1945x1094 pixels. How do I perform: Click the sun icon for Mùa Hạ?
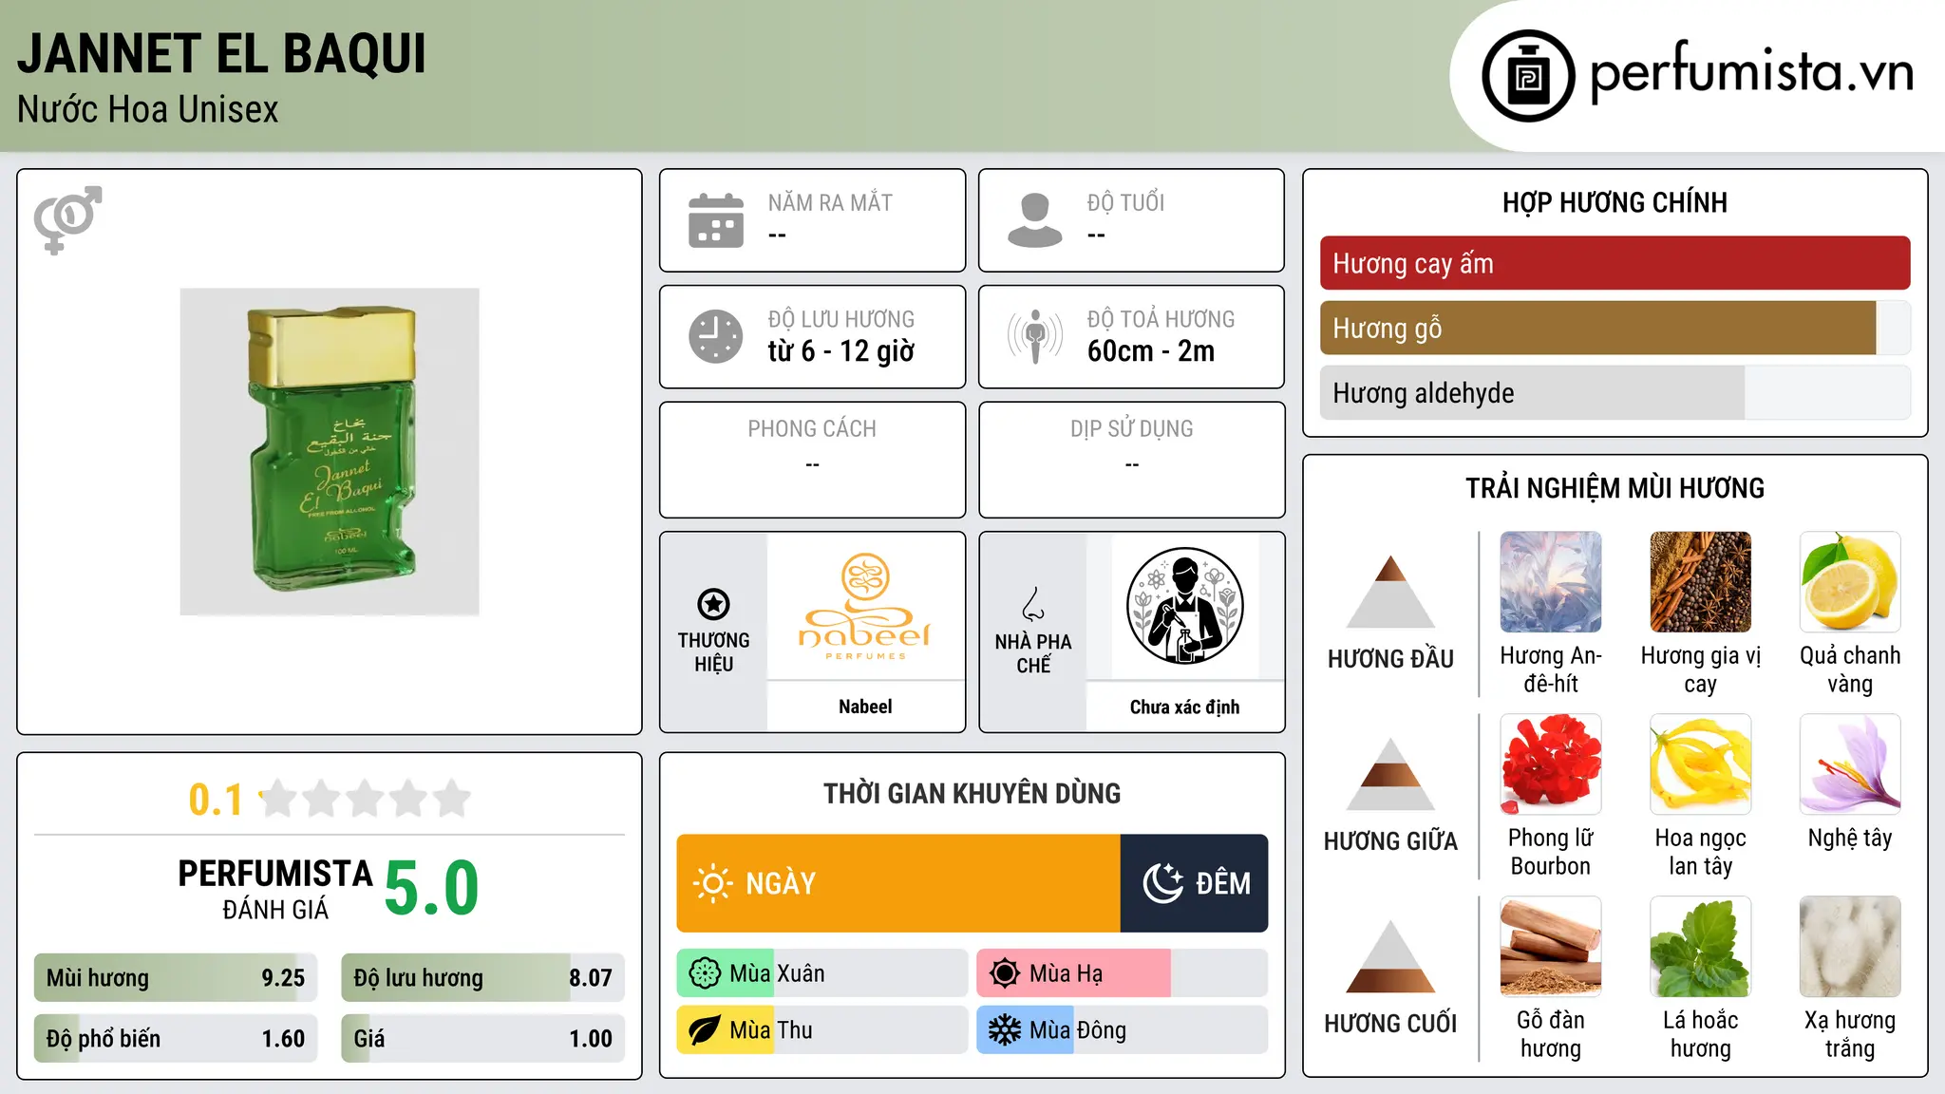click(1005, 973)
